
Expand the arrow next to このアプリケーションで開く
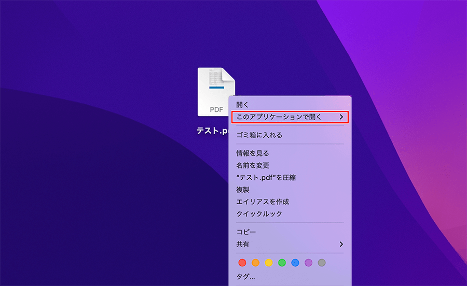pos(341,117)
